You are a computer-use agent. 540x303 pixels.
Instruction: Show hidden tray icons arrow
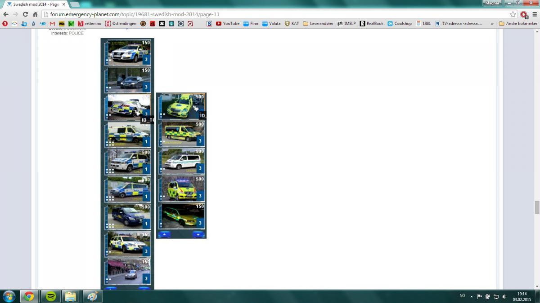click(472, 296)
